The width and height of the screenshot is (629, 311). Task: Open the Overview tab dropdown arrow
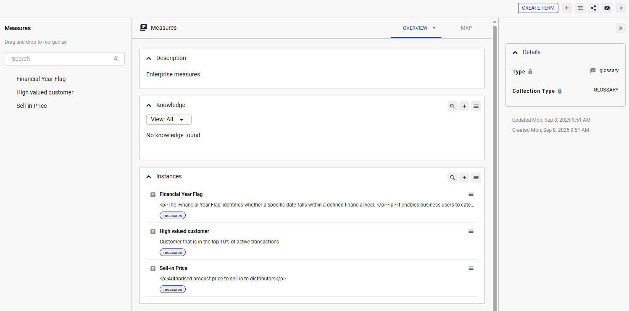434,28
